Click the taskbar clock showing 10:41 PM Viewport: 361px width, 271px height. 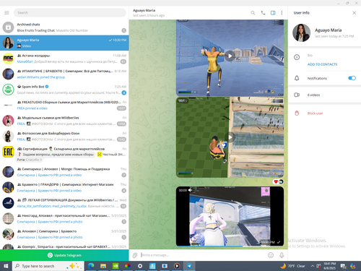pyautogui.click(x=329, y=266)
